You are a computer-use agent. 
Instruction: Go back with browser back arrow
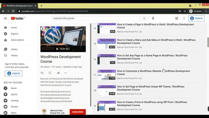tap(3, 11)
